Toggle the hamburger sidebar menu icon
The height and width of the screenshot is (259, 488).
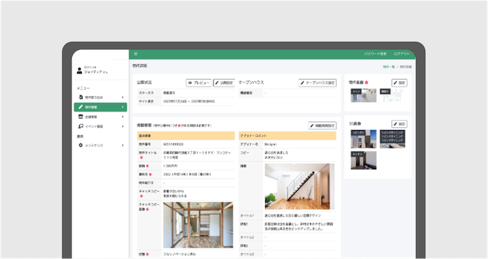[x=135, y=54]
